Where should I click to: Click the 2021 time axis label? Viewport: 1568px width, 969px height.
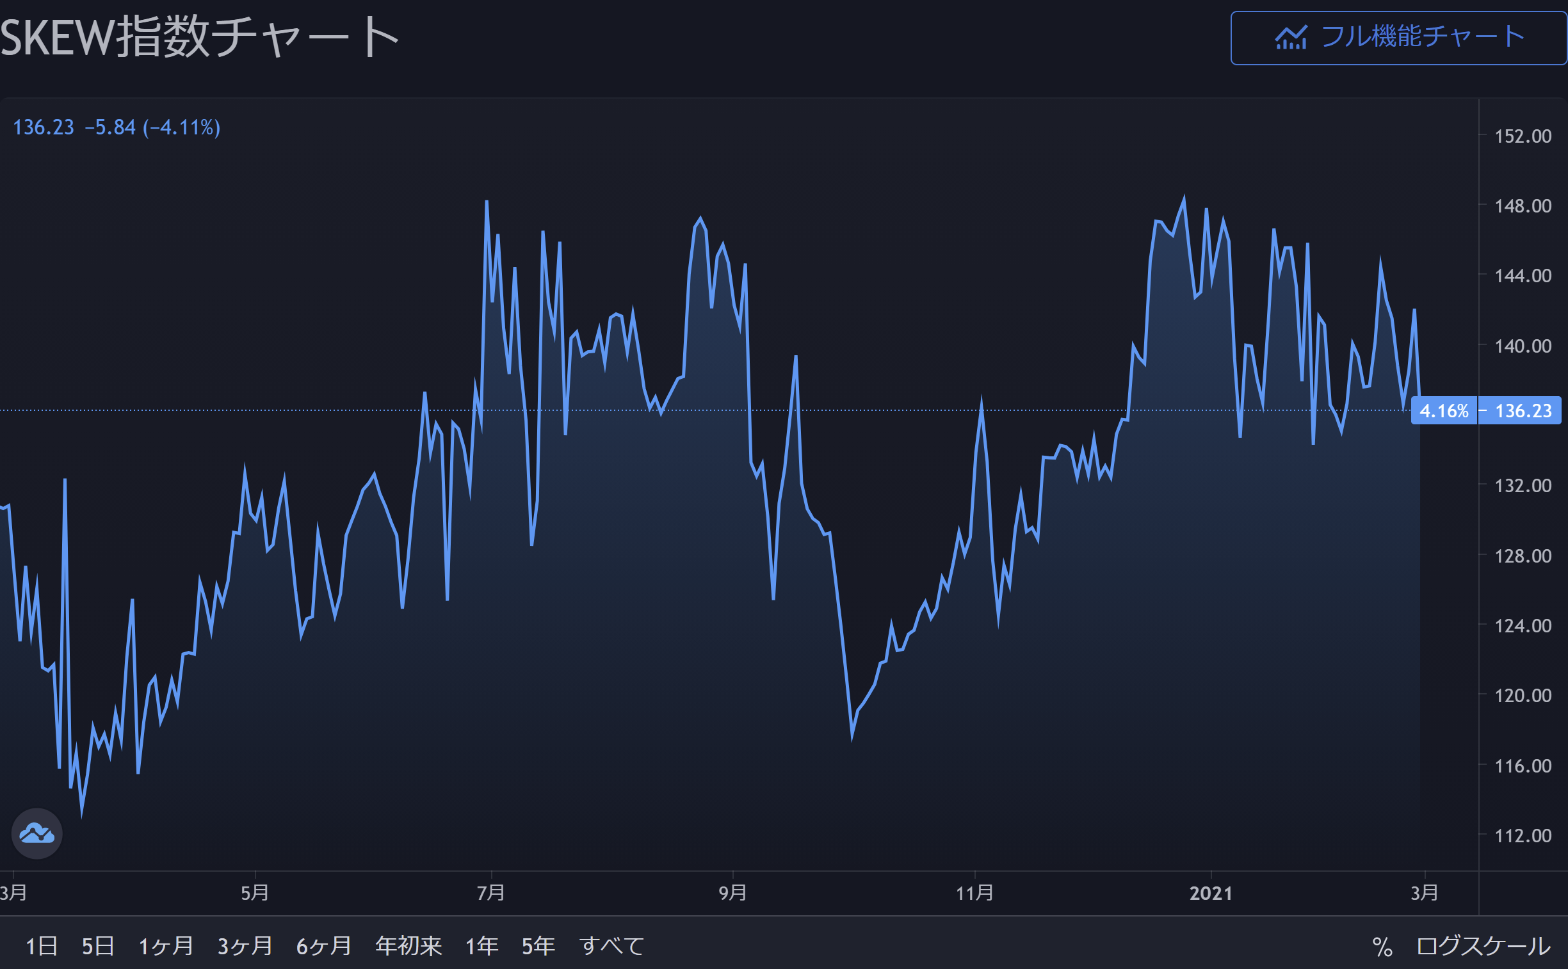pyautogui.click(x=1210, y=893)
